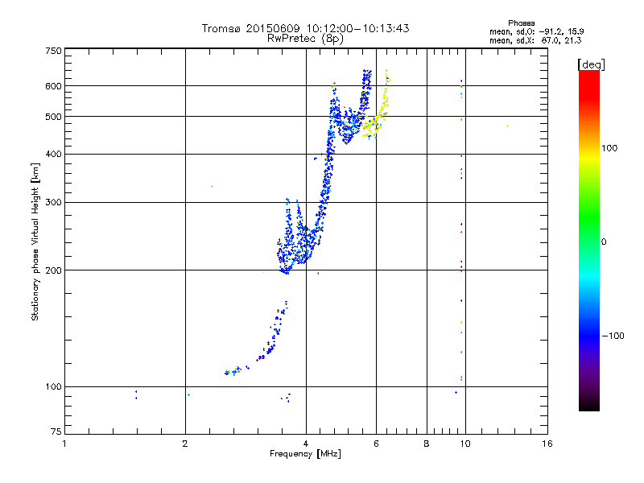Viewport: 644px width, 483px height.
Task: Click x-axis tick label '1'
Action: 64,444
